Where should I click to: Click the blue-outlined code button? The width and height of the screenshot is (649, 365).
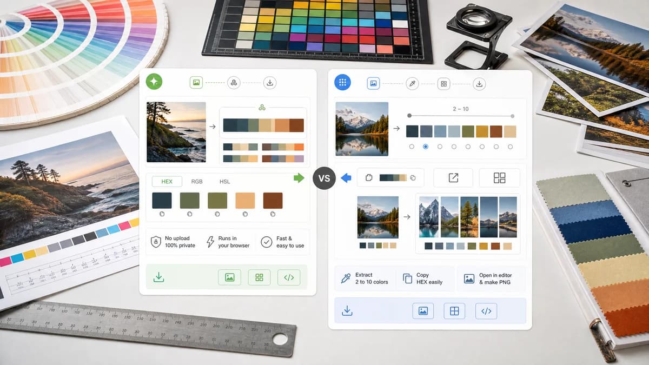pyautogui.click(x=486, y=311)
